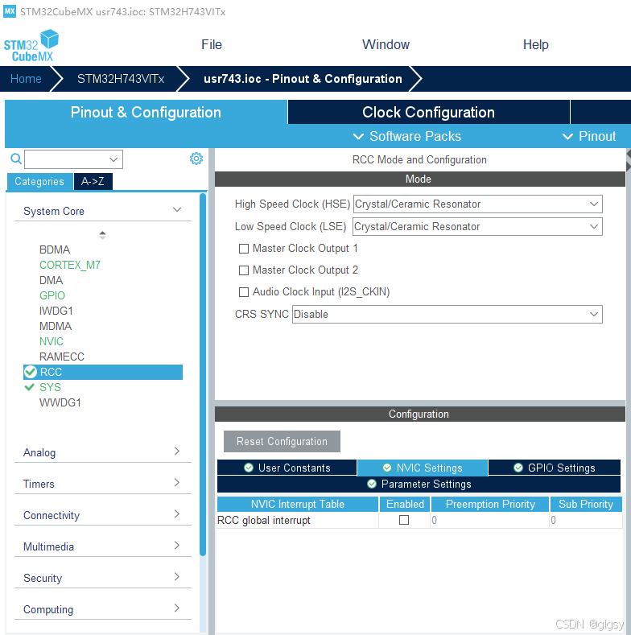
Task: Open the Pinout dropdown menu
Action: tap(589, 136)
